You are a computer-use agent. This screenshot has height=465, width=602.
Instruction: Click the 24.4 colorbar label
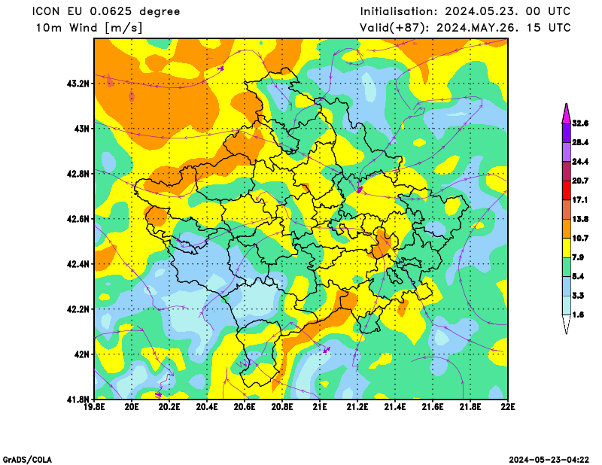point(580,162)
